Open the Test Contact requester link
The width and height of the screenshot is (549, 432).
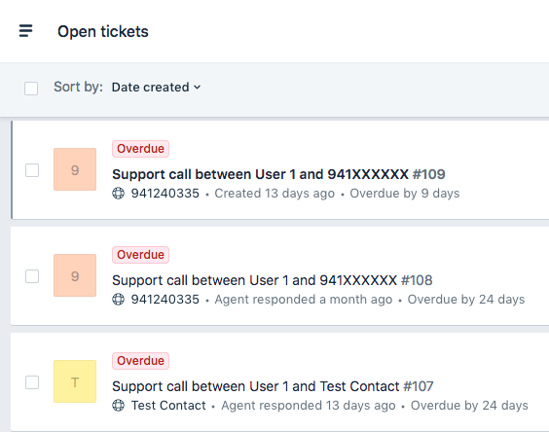(x=168, y=406)
